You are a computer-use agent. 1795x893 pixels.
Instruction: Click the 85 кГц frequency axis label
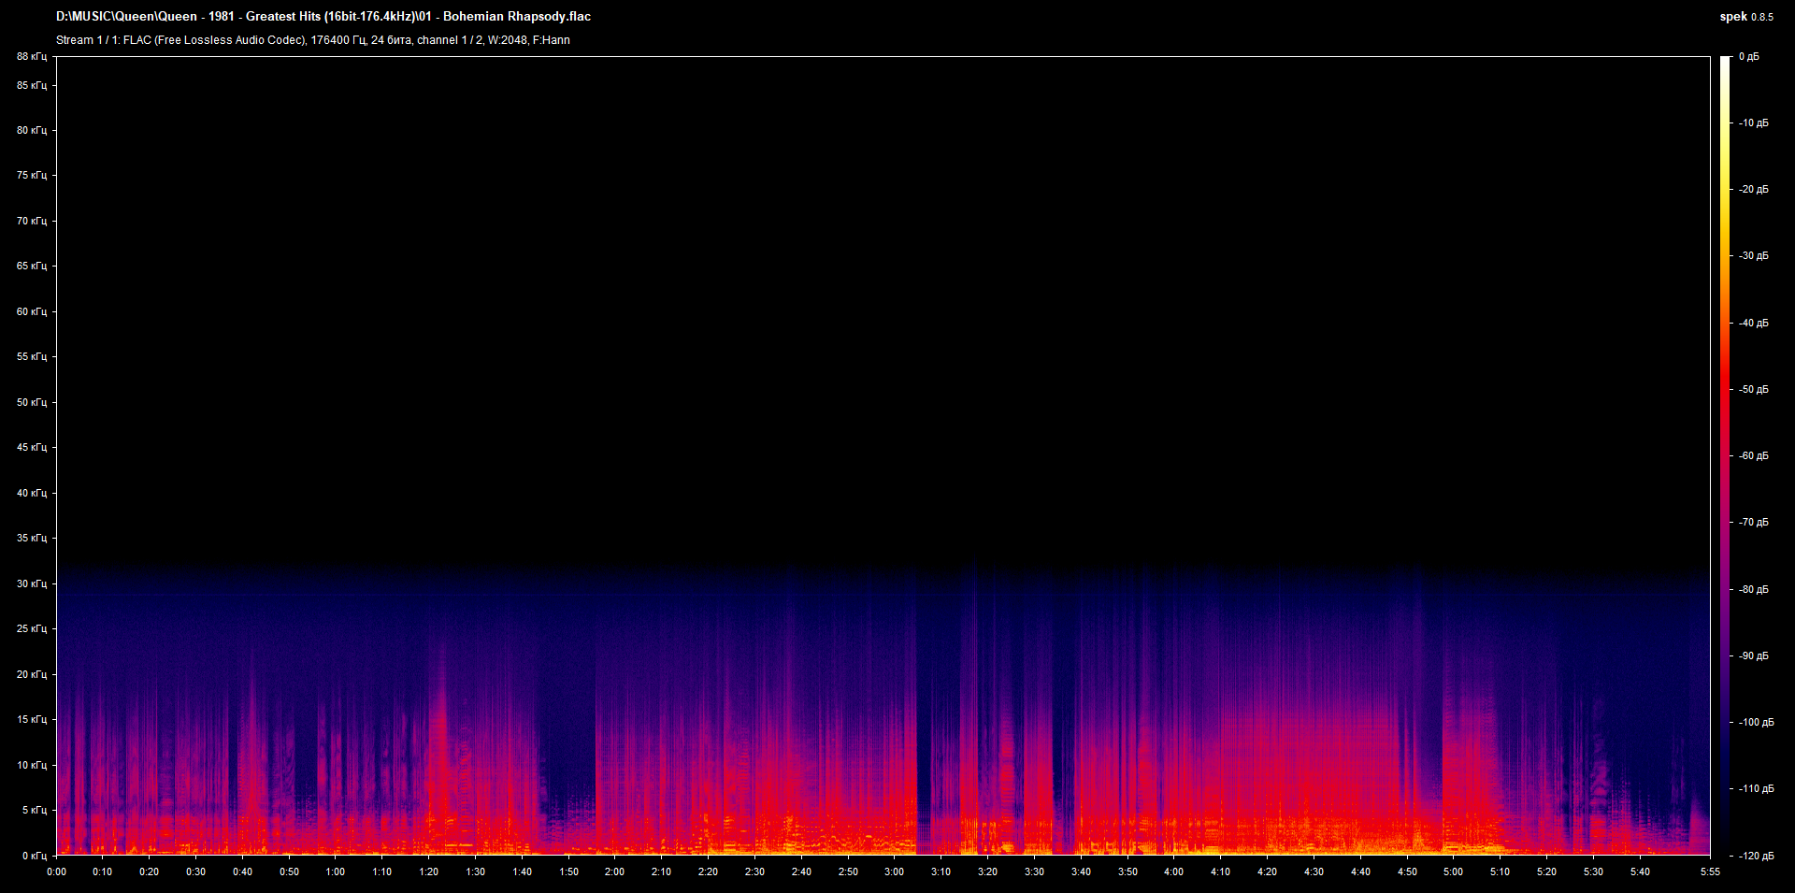click(x=32, y=86)
